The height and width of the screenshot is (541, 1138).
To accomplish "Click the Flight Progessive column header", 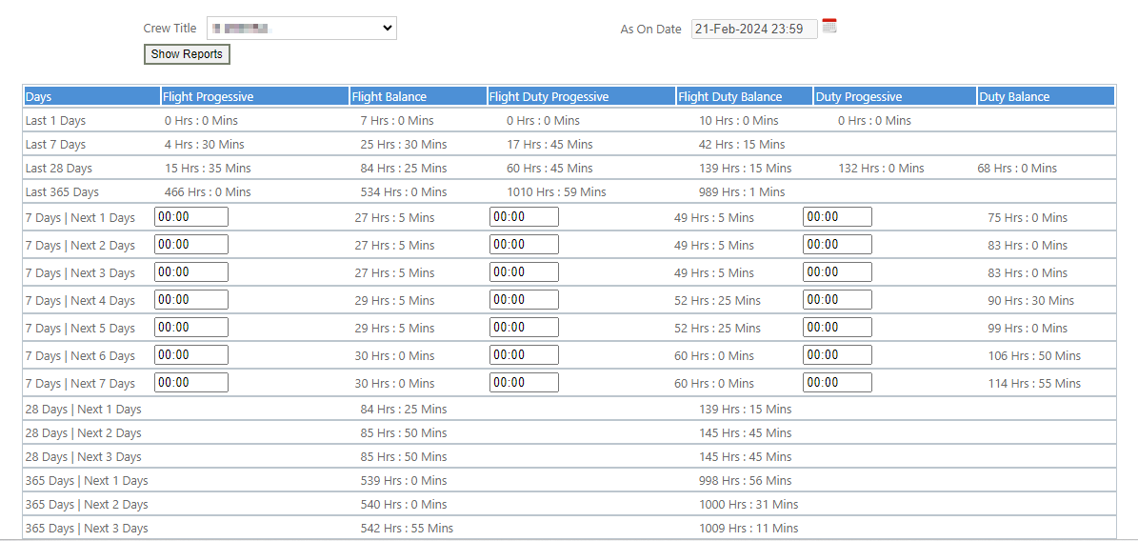I will click(x=255, y=96).
